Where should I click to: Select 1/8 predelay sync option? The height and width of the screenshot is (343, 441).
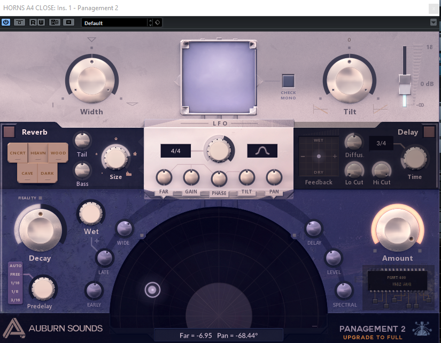click(x=15, y=291)
